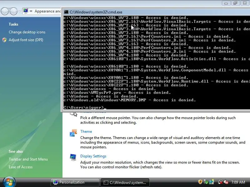250x187 pixels.
Task: Go forward in the Personalization window
Action: tap(13, 12)
